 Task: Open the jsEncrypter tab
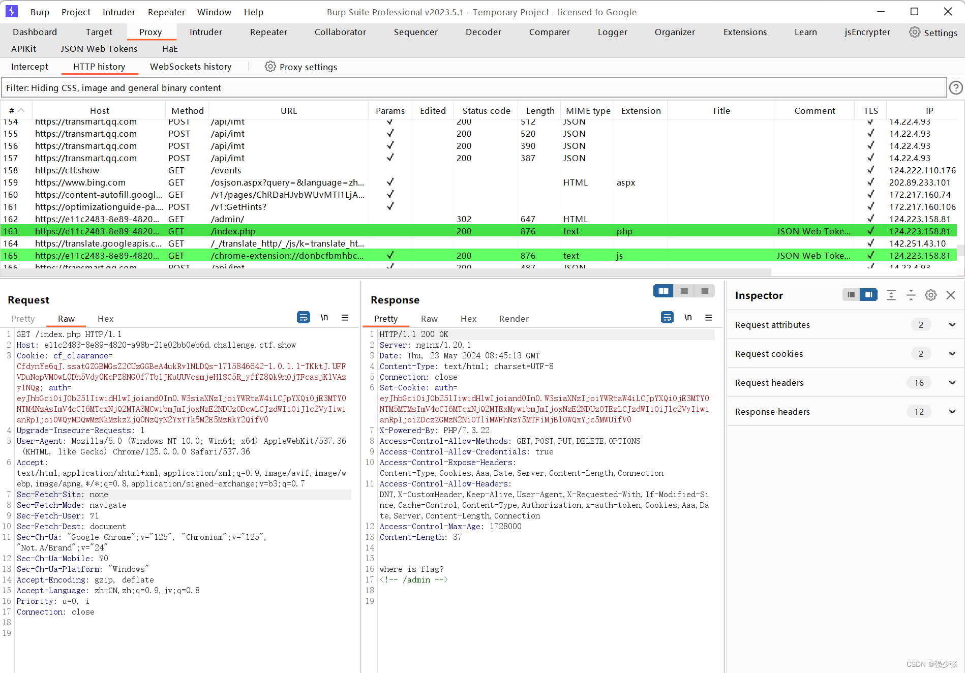pos(867,32)
